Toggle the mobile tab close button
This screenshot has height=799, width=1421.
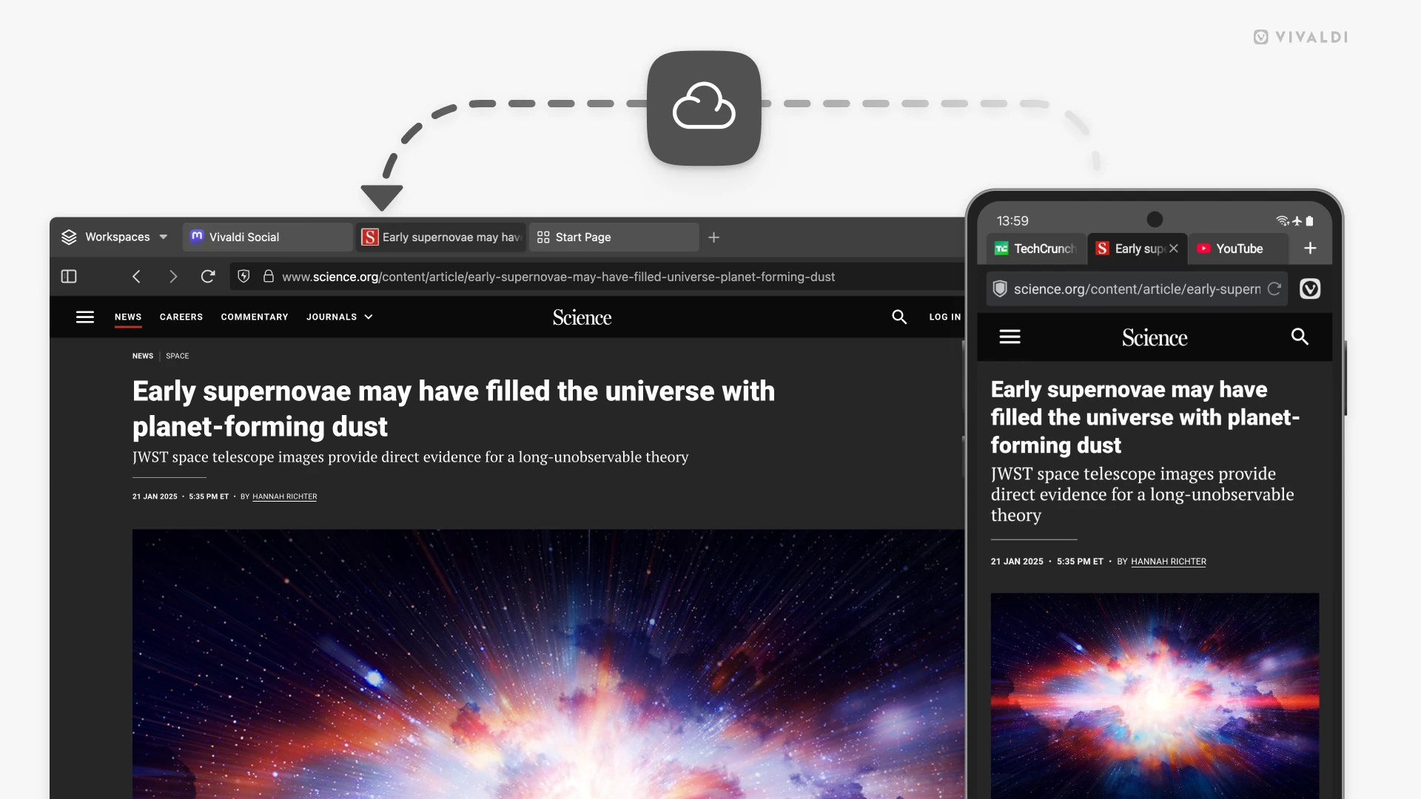[1174, 248]
